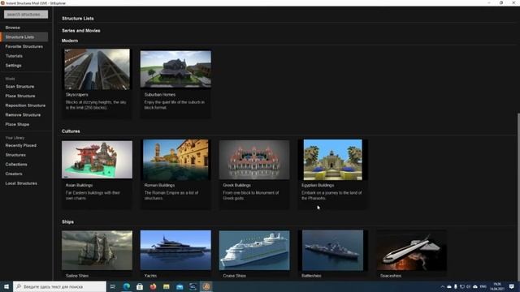Open the Egyptian Buildings thumbnail

pos(333,160)
